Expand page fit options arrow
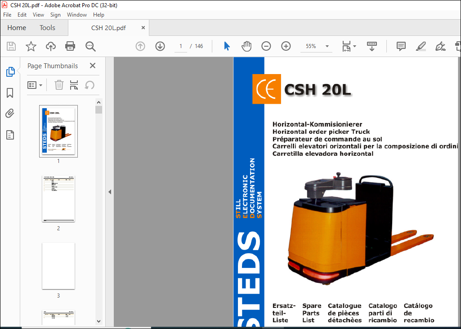This screenshot has width=461, height=329. pos(354,46)
